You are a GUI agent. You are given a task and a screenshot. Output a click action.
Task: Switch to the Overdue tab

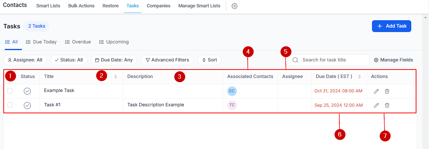[x=78, y=42]
